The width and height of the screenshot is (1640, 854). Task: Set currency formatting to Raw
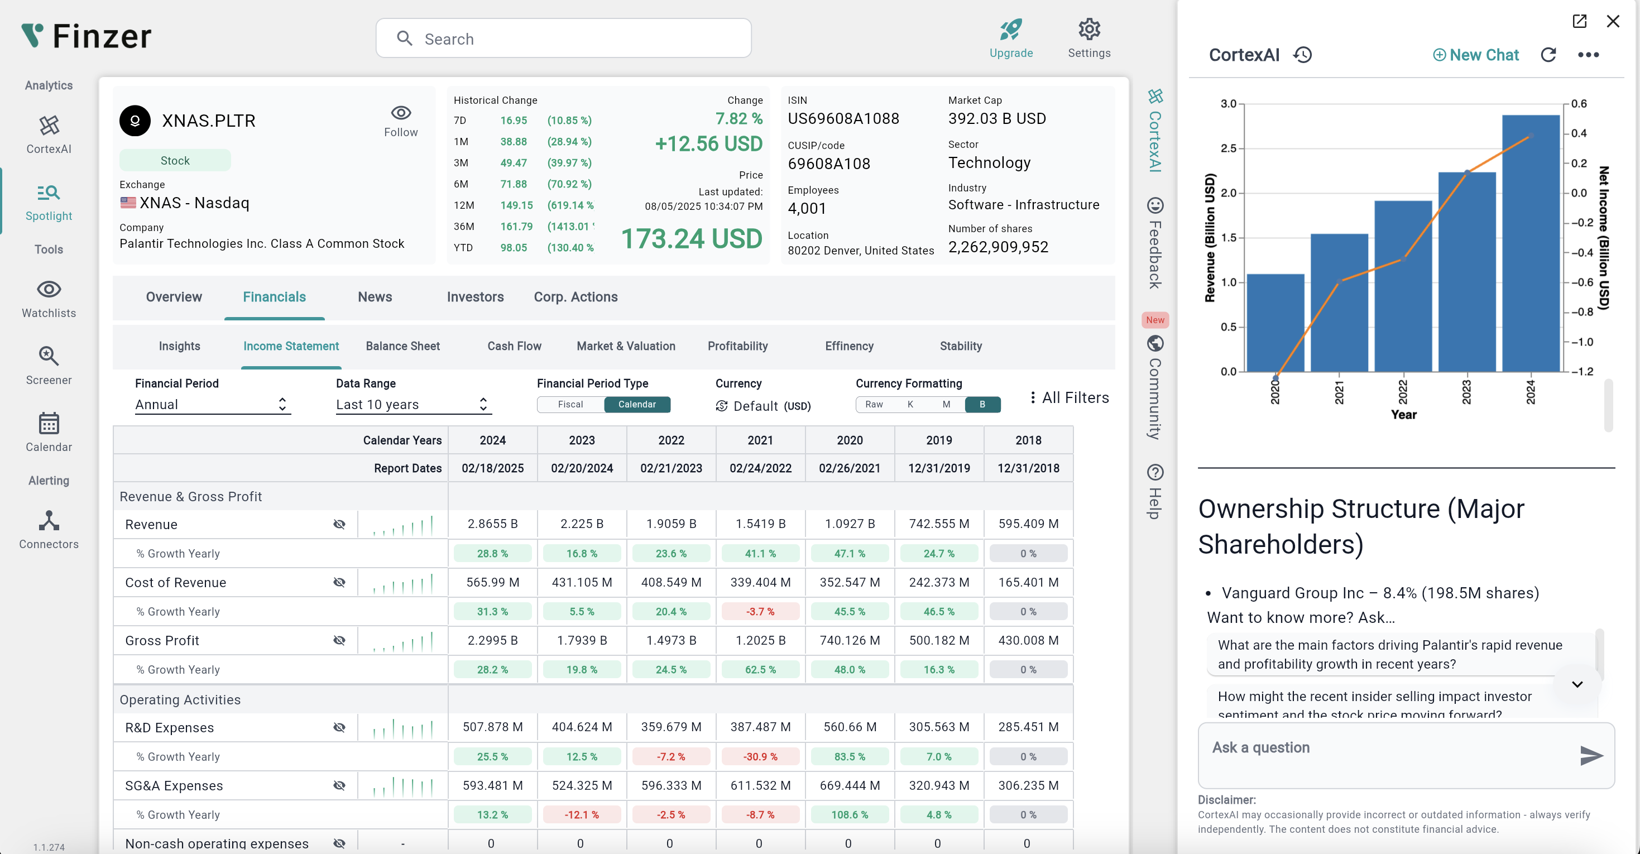tap(874, 404)
